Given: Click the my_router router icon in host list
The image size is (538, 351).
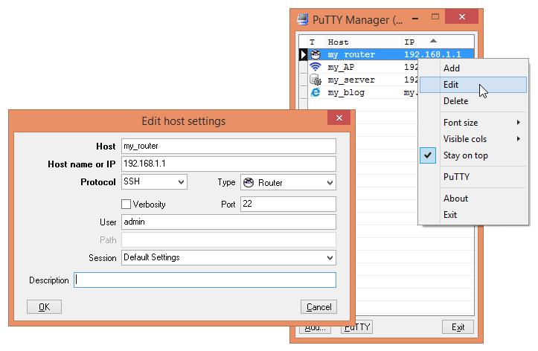Looking at the screenshot, I should 316,54.
